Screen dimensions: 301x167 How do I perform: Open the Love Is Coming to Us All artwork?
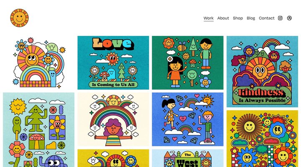click(x=113, y=63)
